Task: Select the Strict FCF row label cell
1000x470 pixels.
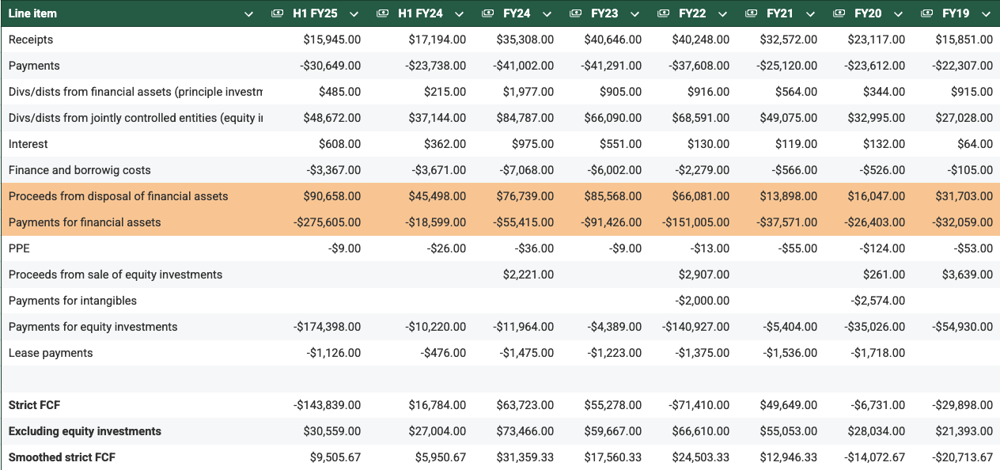Action: click(34, 405)
